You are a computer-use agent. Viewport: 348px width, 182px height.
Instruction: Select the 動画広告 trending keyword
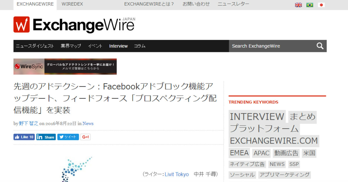(286, 153)
